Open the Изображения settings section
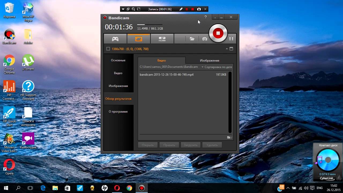The image size is (343, 193). click(118, 86)
